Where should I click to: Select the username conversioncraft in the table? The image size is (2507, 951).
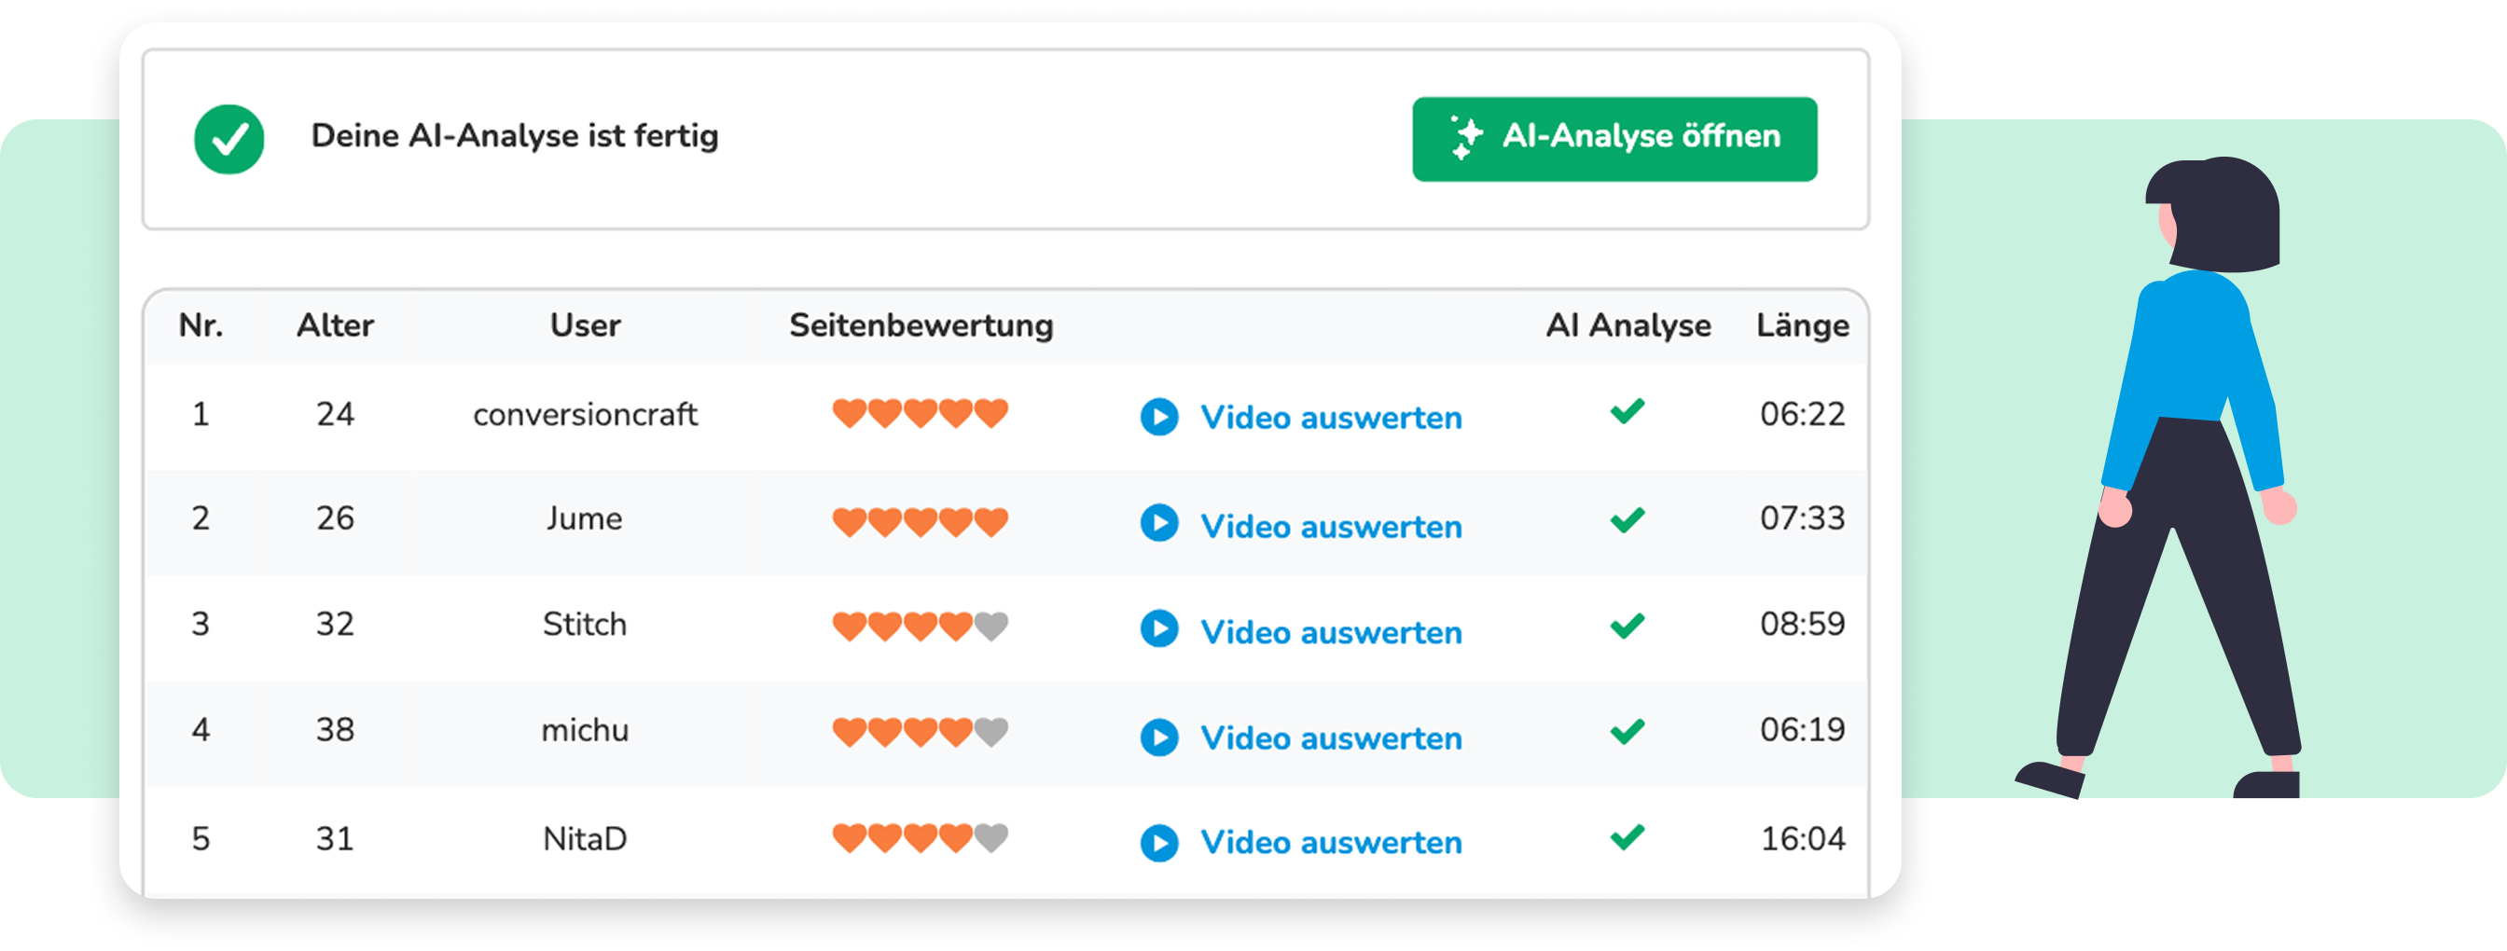[585, 415]
